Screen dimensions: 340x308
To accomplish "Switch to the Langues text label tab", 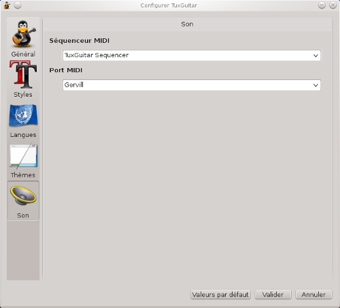I will click(x=23, y=135).
